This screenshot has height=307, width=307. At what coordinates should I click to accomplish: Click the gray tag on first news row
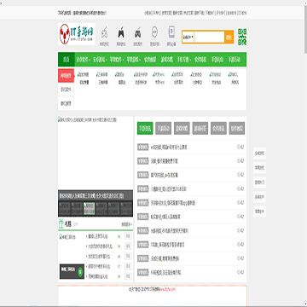[143, 148]
